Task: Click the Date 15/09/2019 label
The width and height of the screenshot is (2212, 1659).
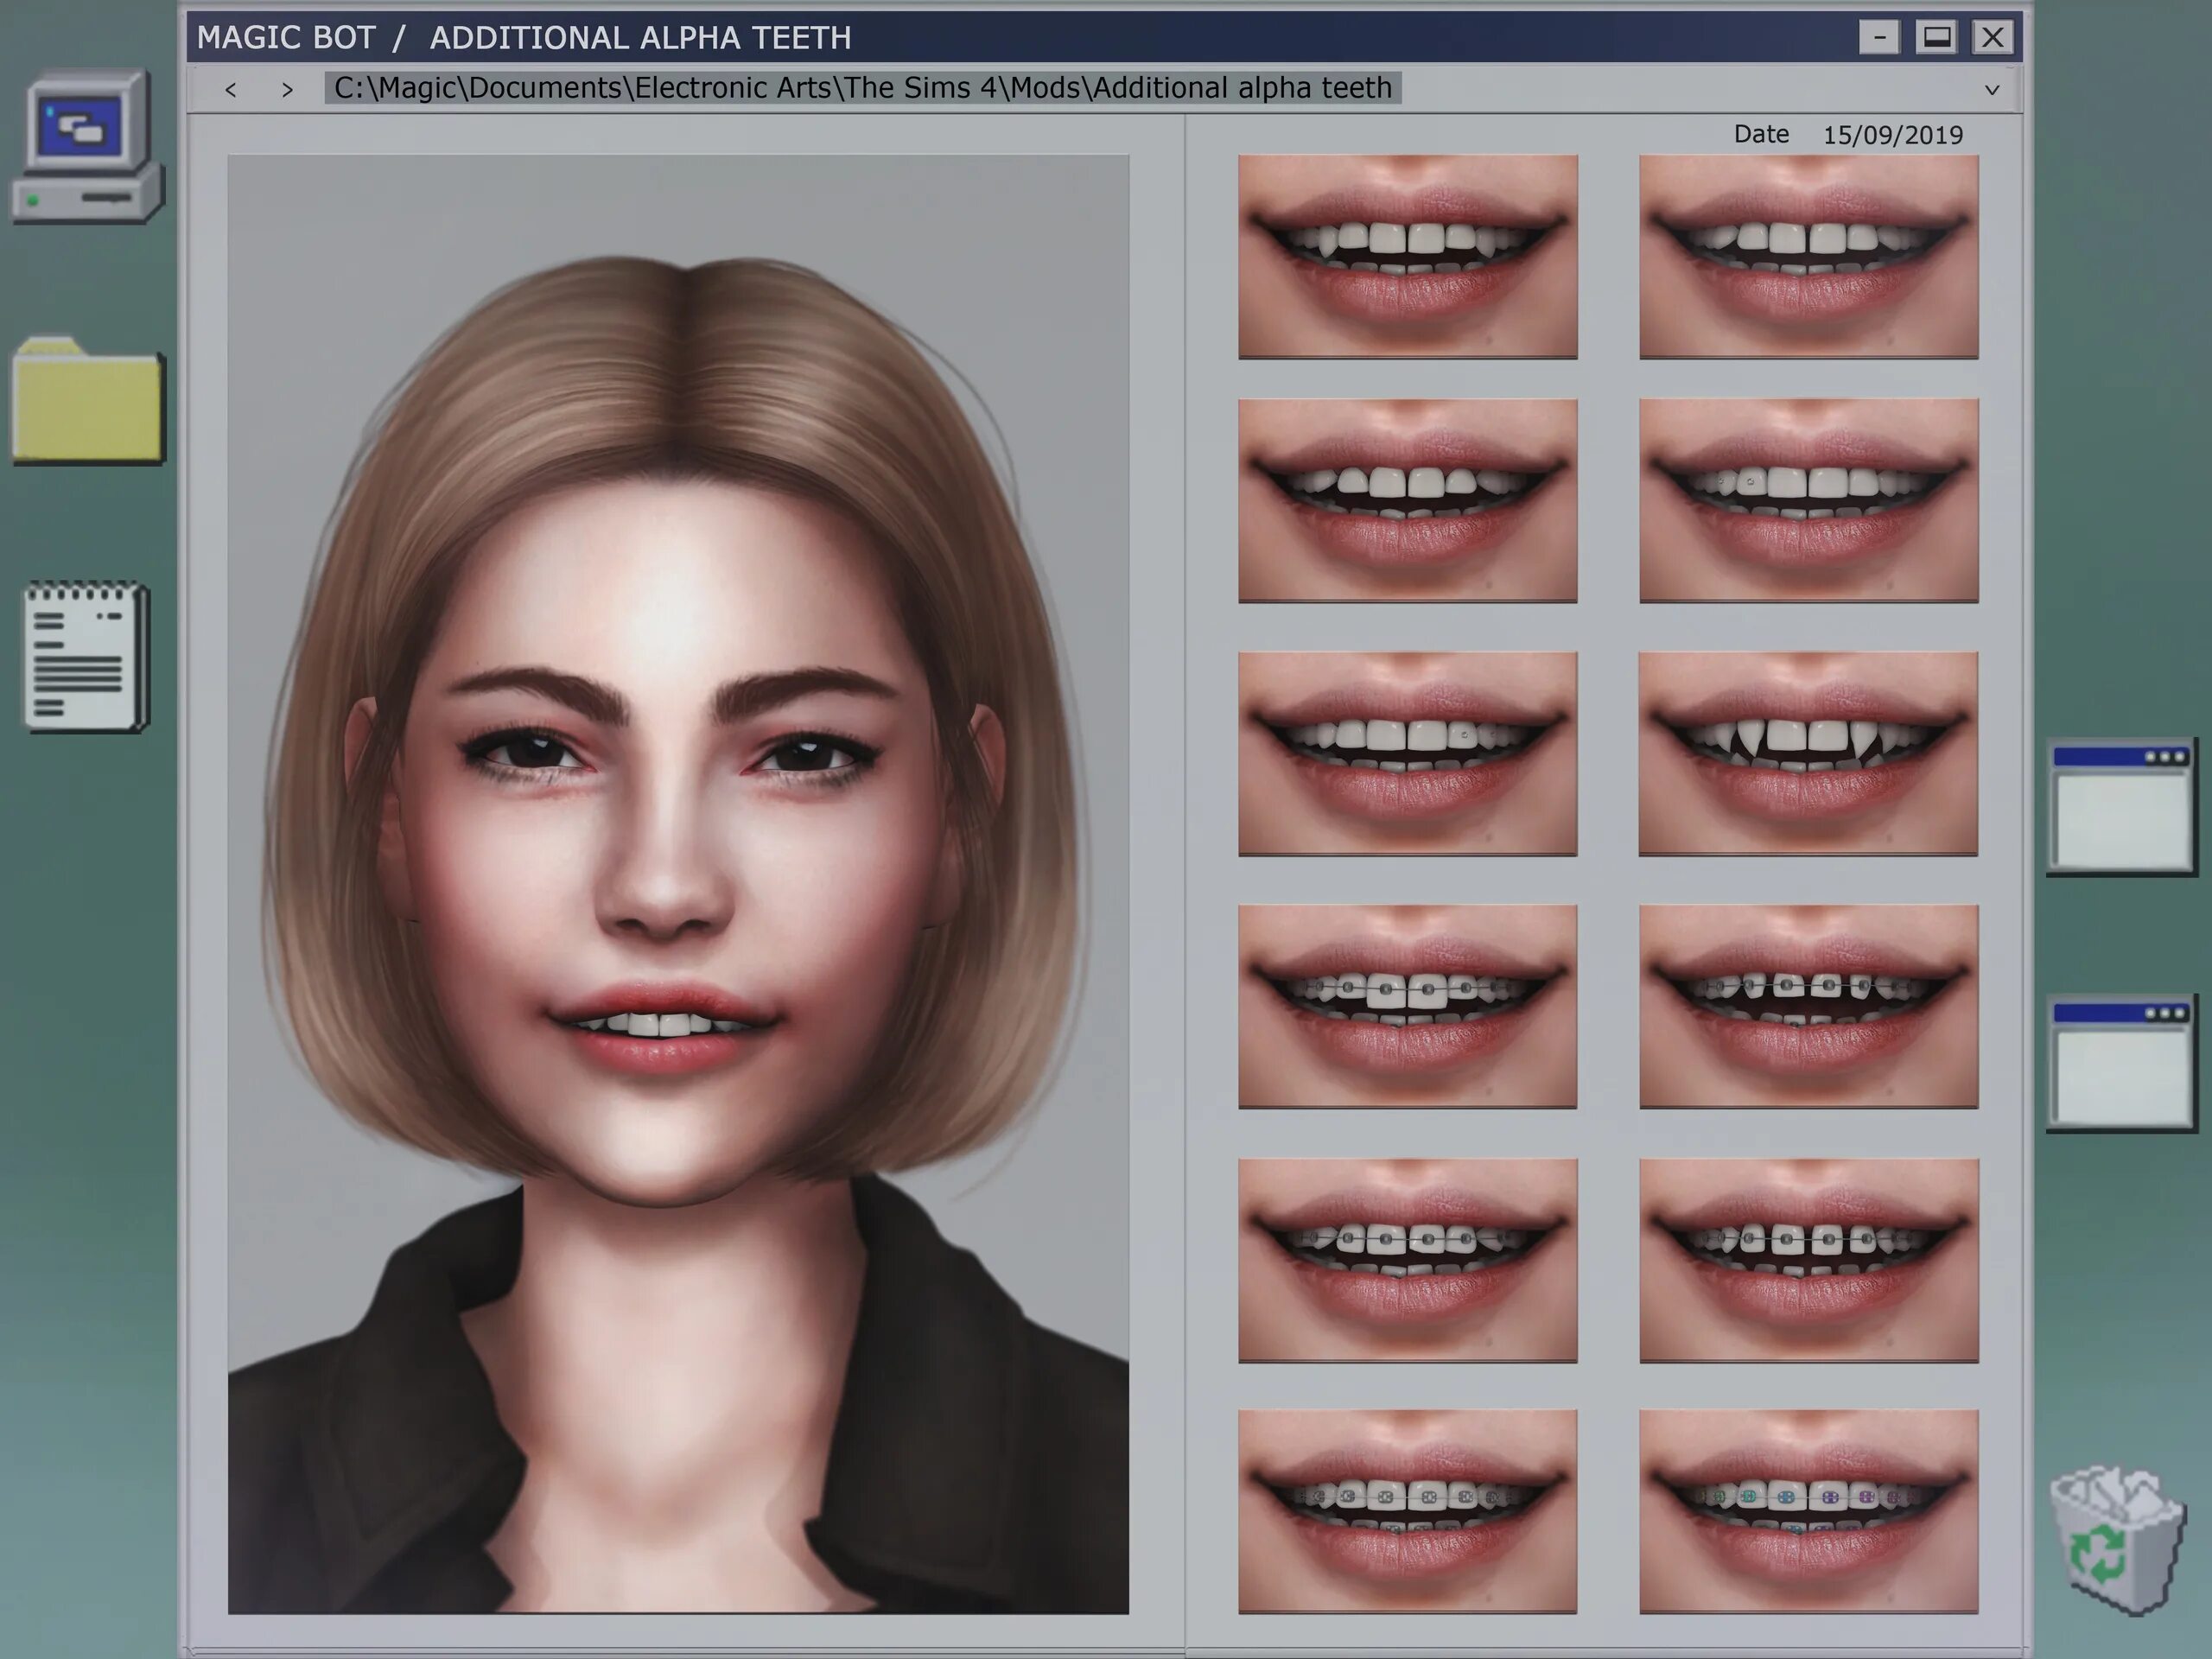Action: pyautogui.click(x=1847, y=134)
